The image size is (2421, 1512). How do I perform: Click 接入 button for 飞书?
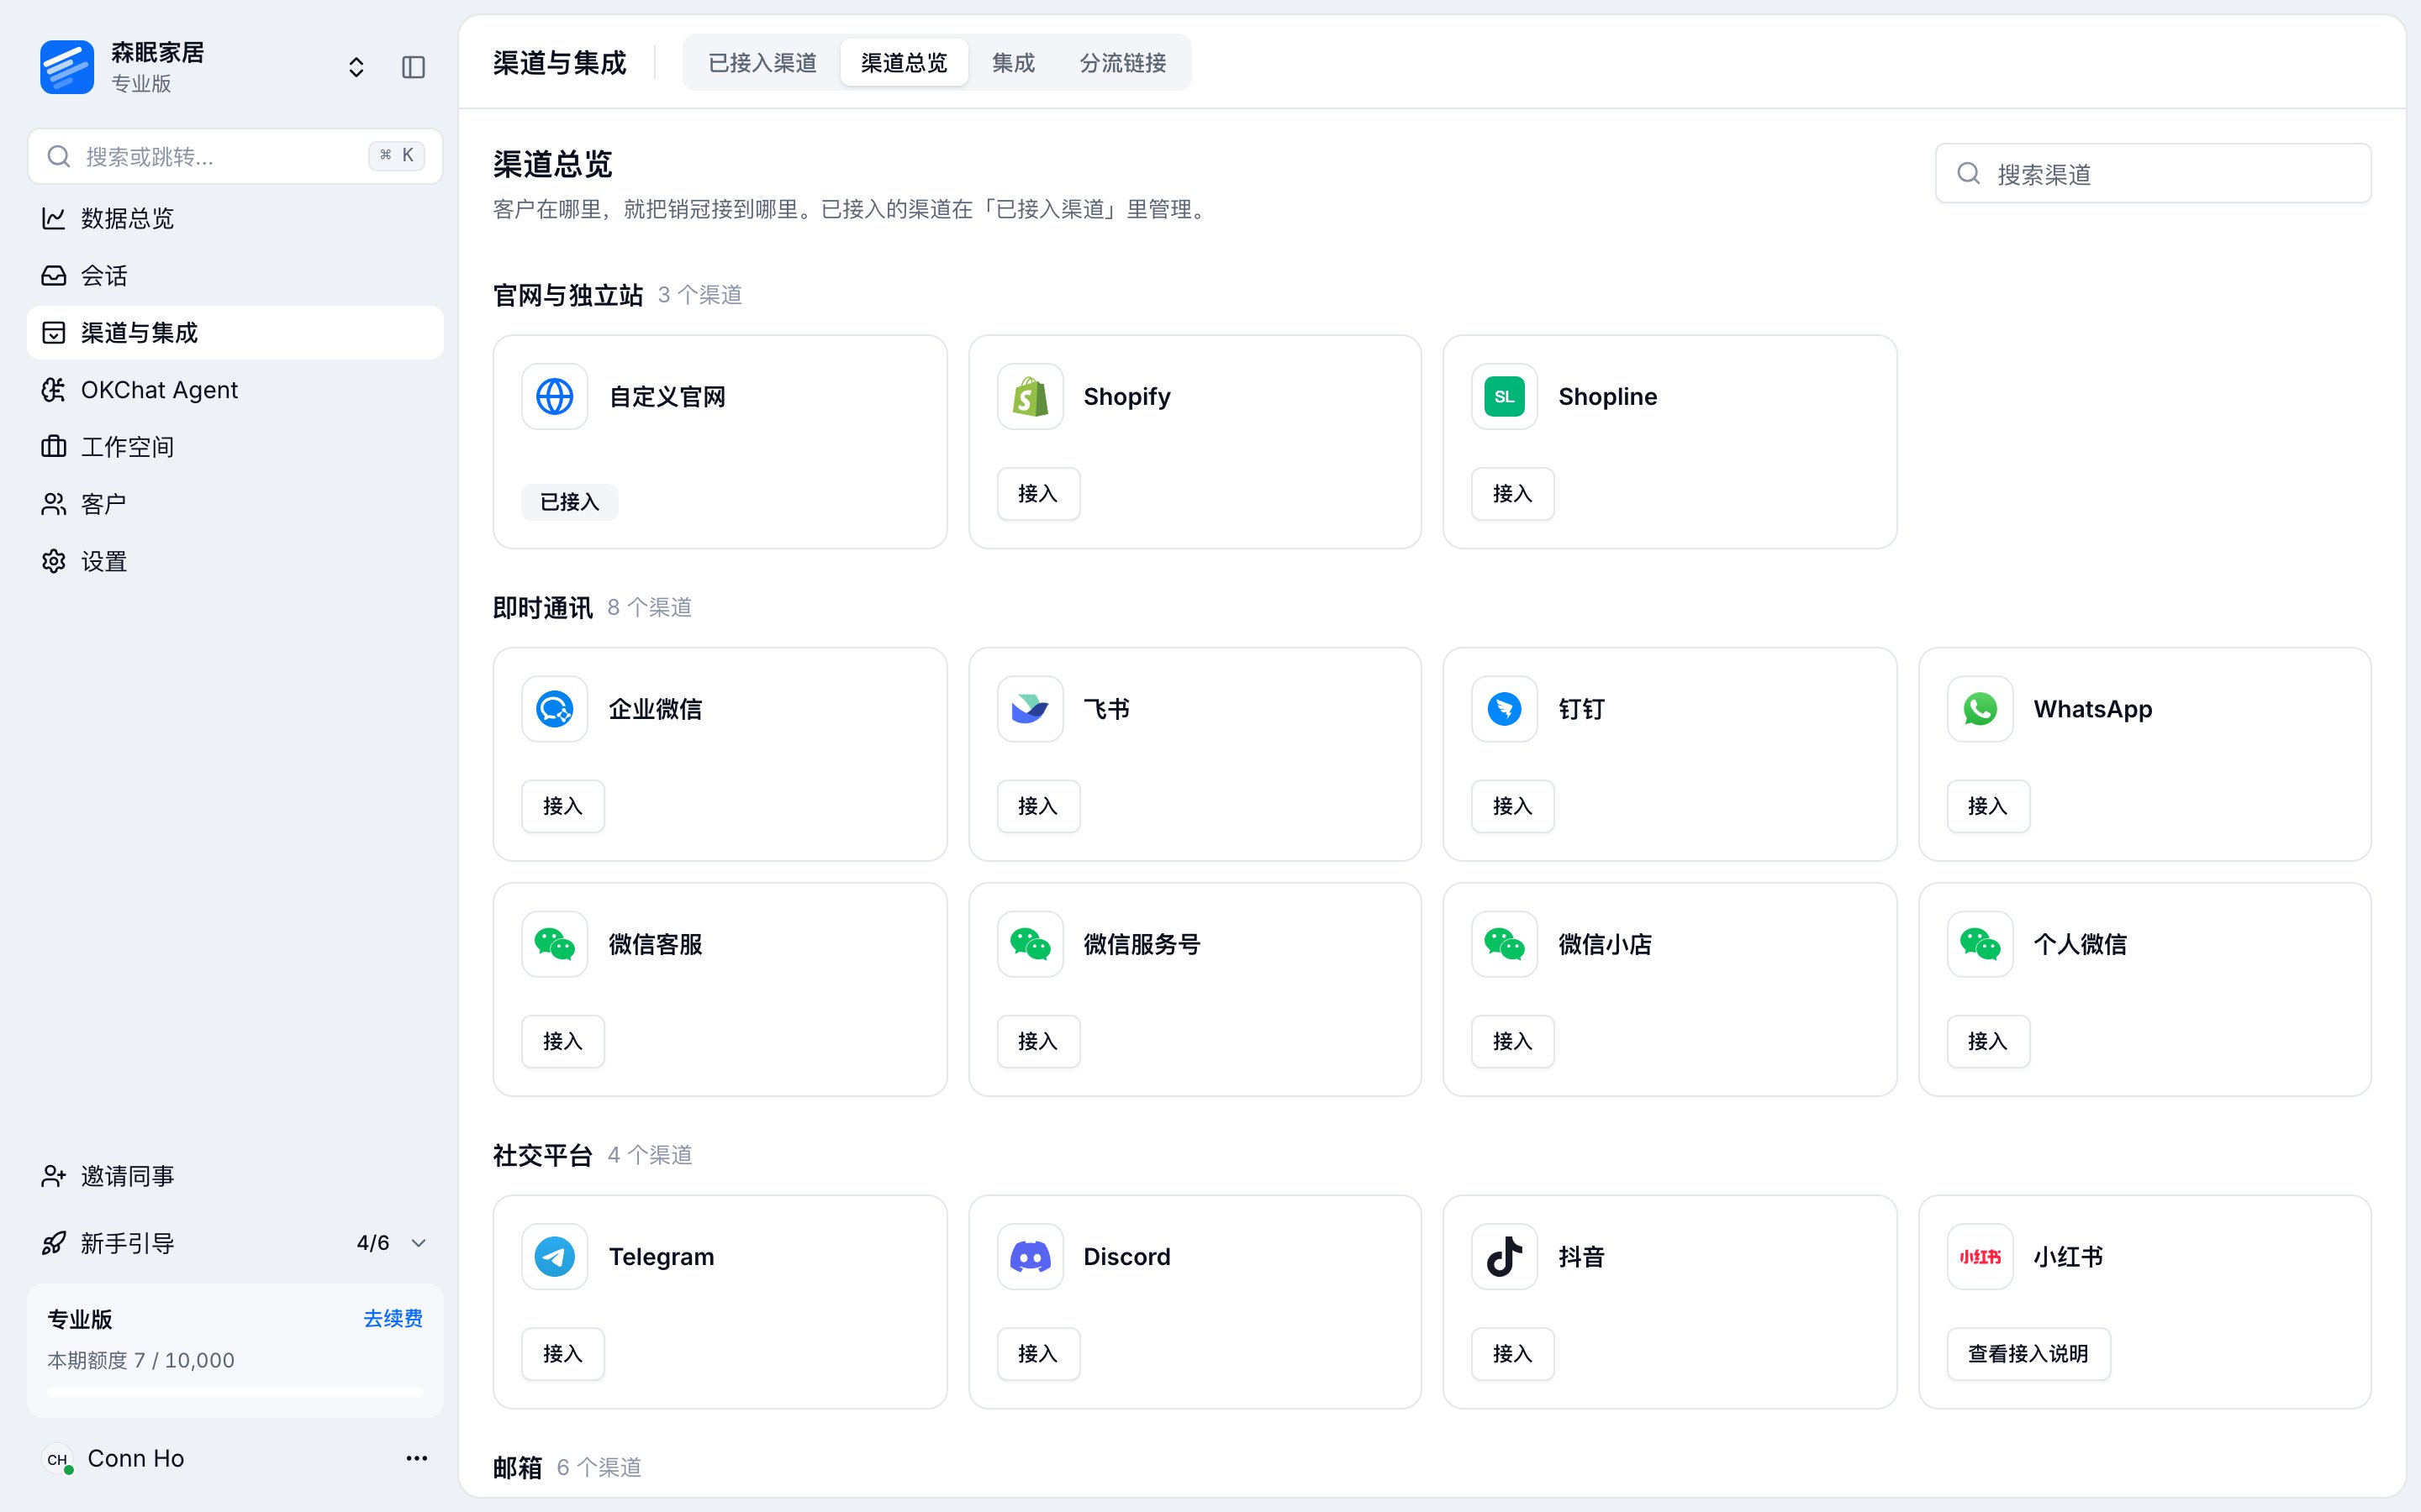pyautogui.click(x=1038, y=806)
